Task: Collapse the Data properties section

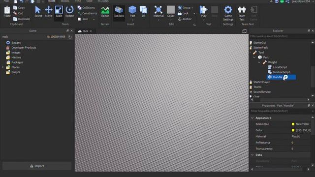Action: click(252, 155)
